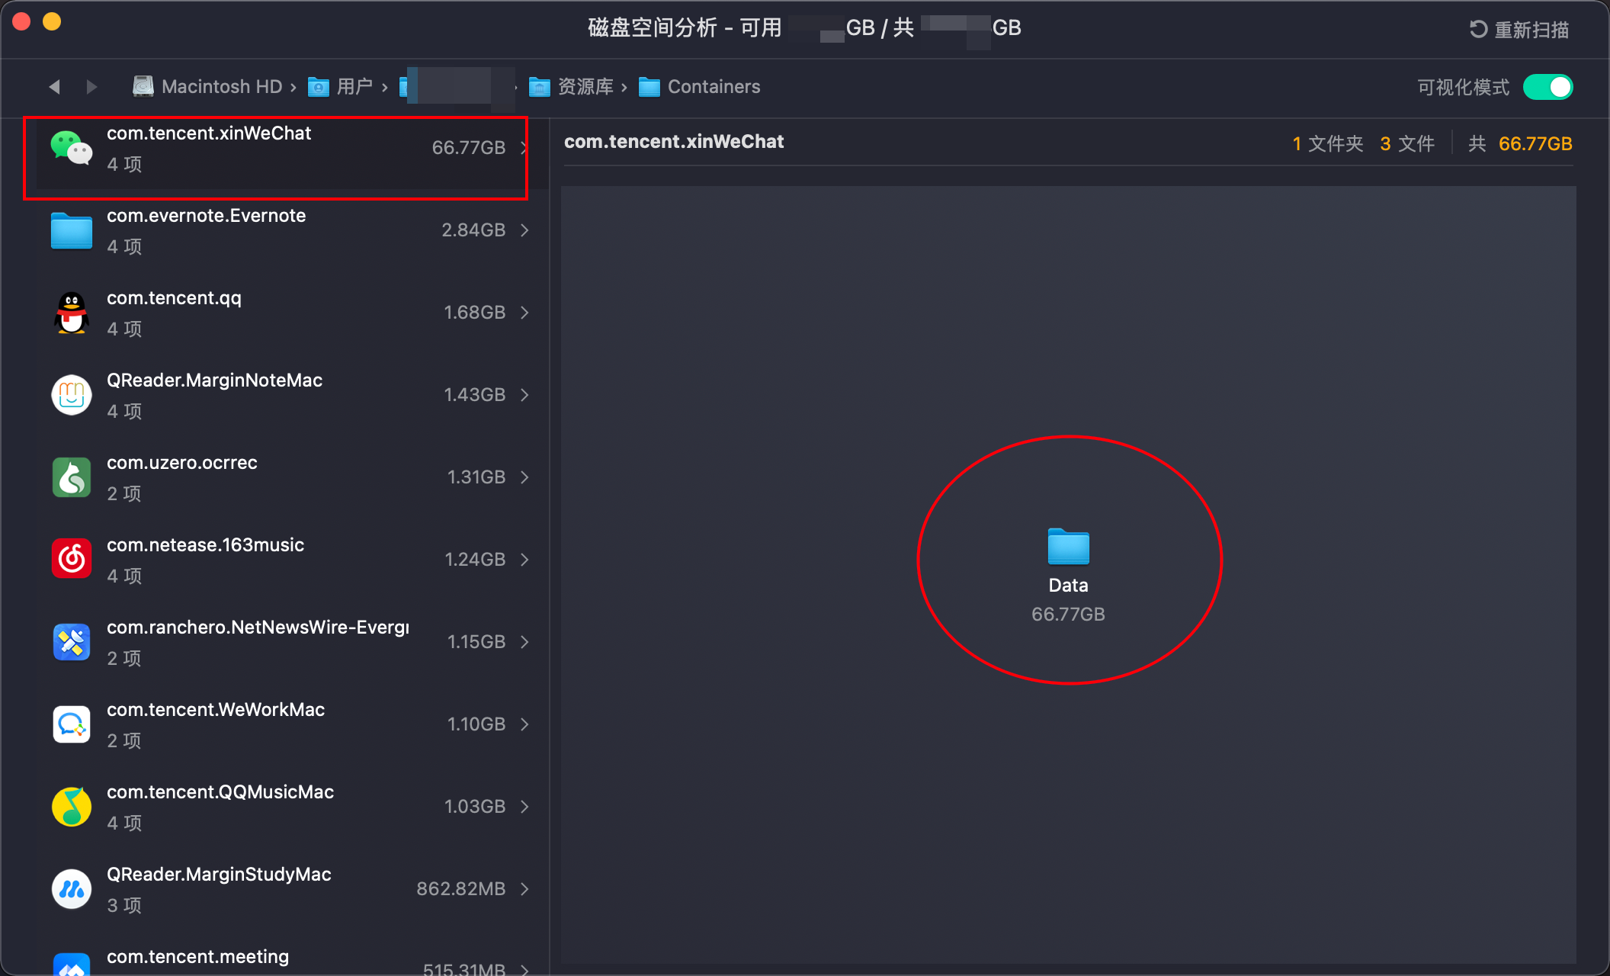Click the QQMusic yellow icon

[72, 807]
